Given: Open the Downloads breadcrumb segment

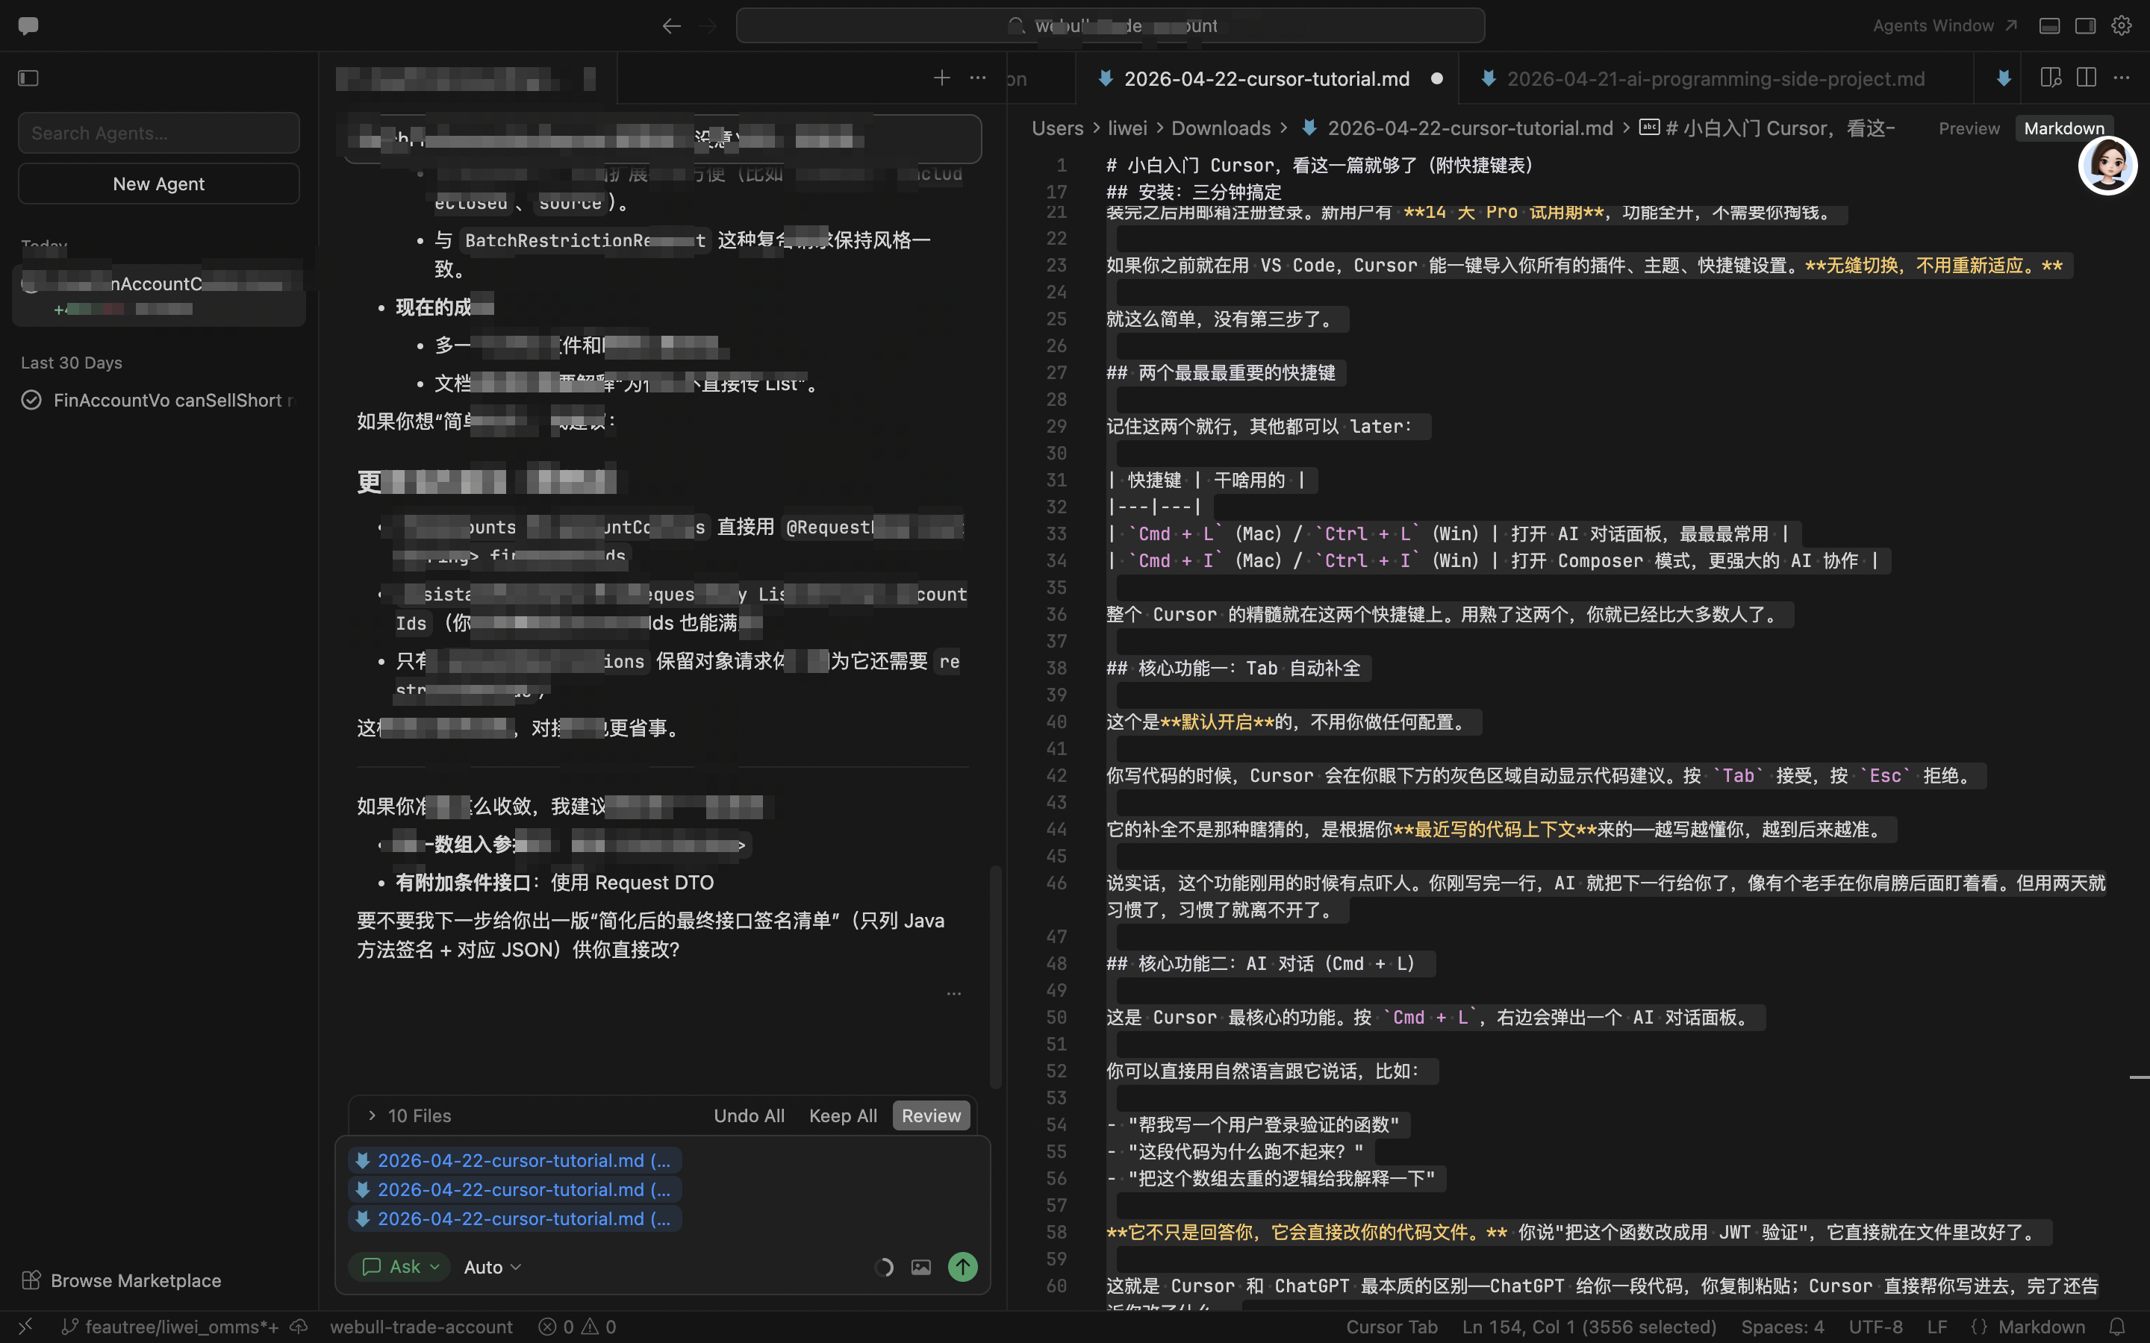Looking at the screenshot, I should tap(1221, 128).
